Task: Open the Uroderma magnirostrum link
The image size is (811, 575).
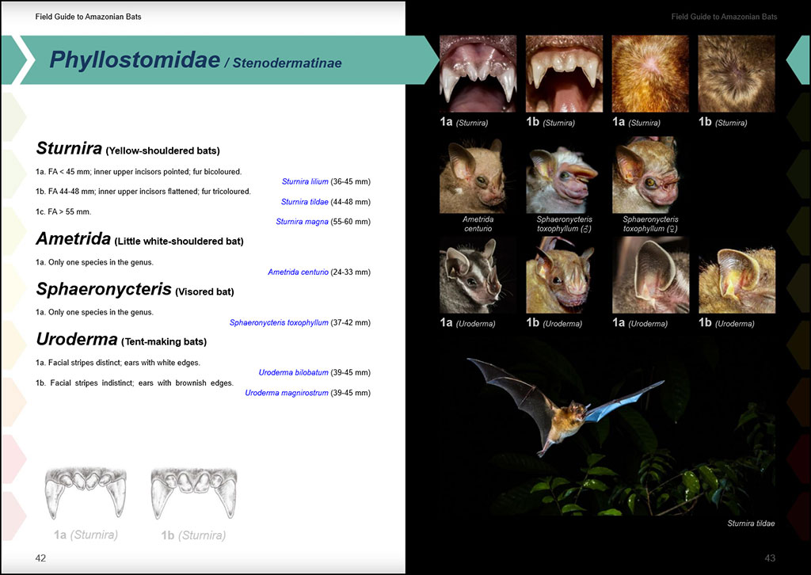Action: pos(286,393)
